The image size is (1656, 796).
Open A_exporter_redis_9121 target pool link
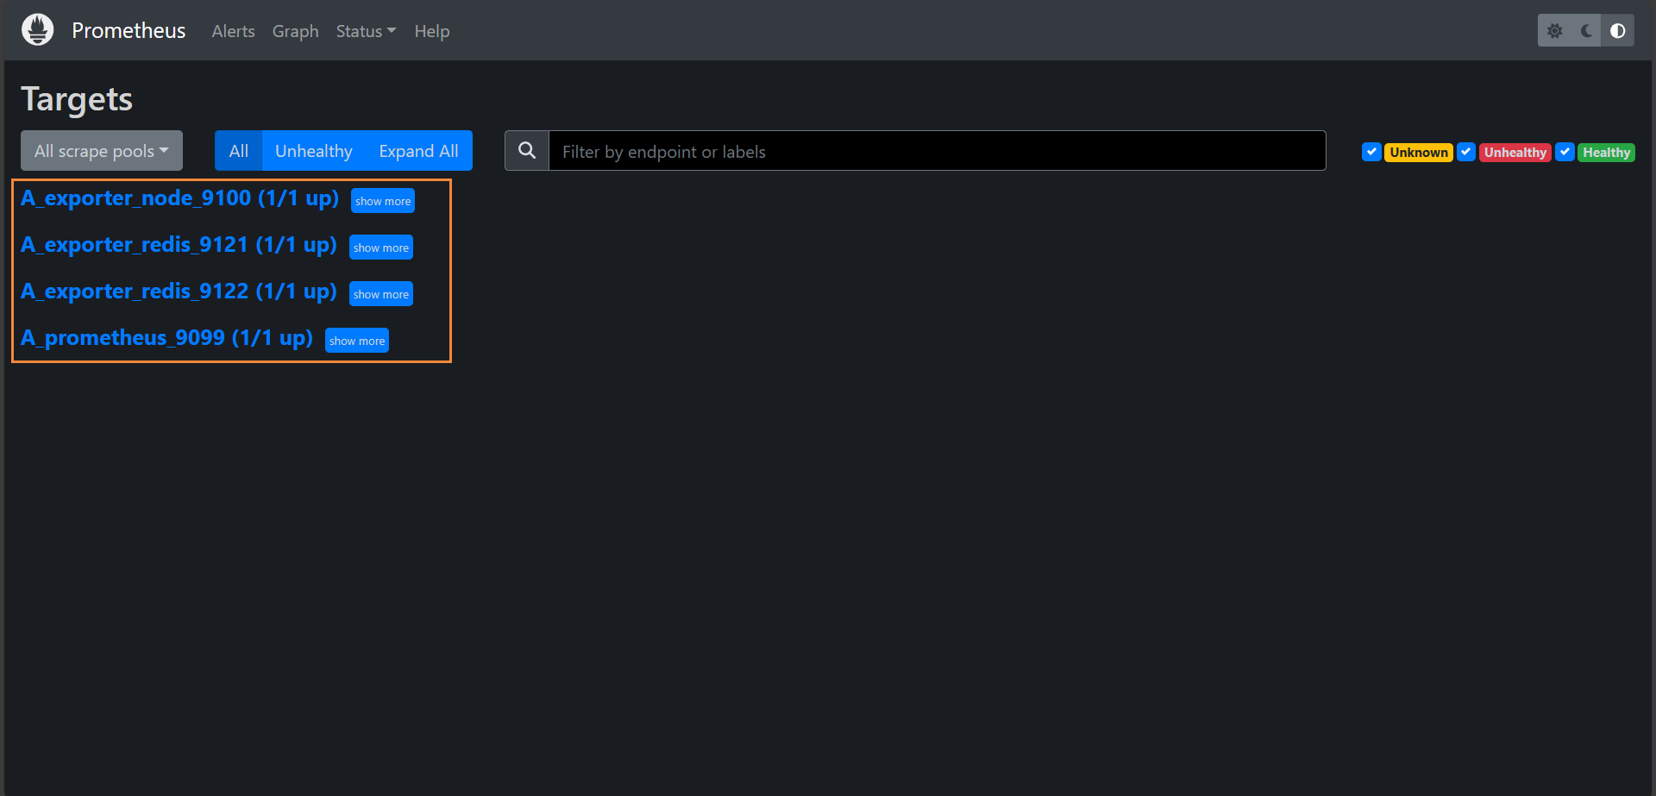[179, 245]
